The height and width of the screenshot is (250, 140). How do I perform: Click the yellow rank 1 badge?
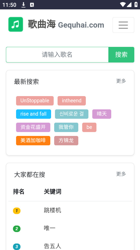(x=17, y=211)
